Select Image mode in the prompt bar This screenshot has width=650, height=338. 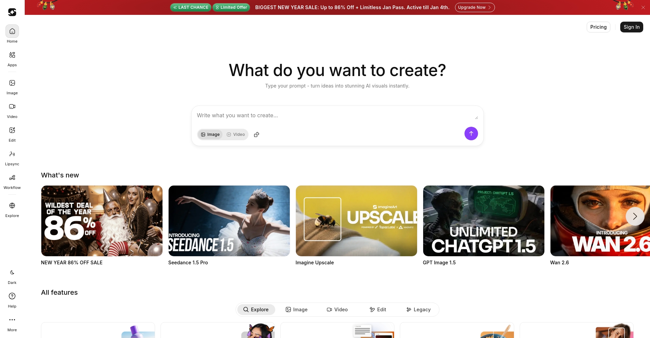tap(210, 134)
